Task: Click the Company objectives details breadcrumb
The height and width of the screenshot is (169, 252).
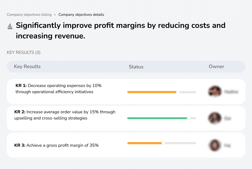Action: [x=81, y=15]
